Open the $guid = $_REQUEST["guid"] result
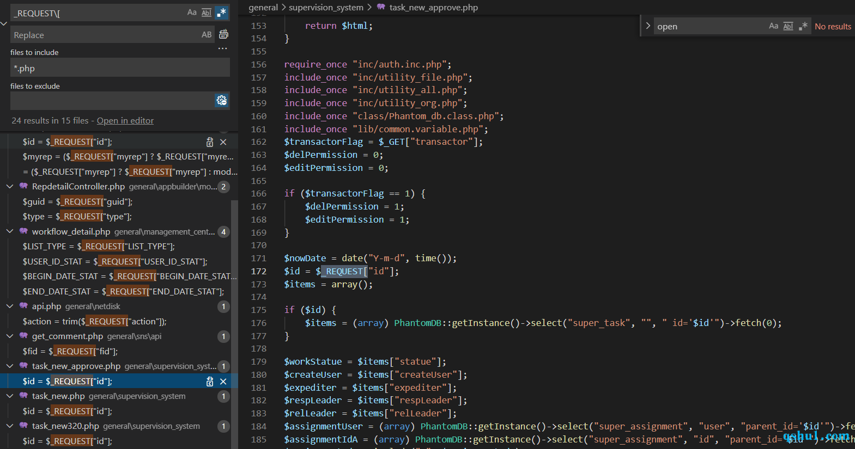The height and width of the screenshot is (449, 855). coord(77,201)
